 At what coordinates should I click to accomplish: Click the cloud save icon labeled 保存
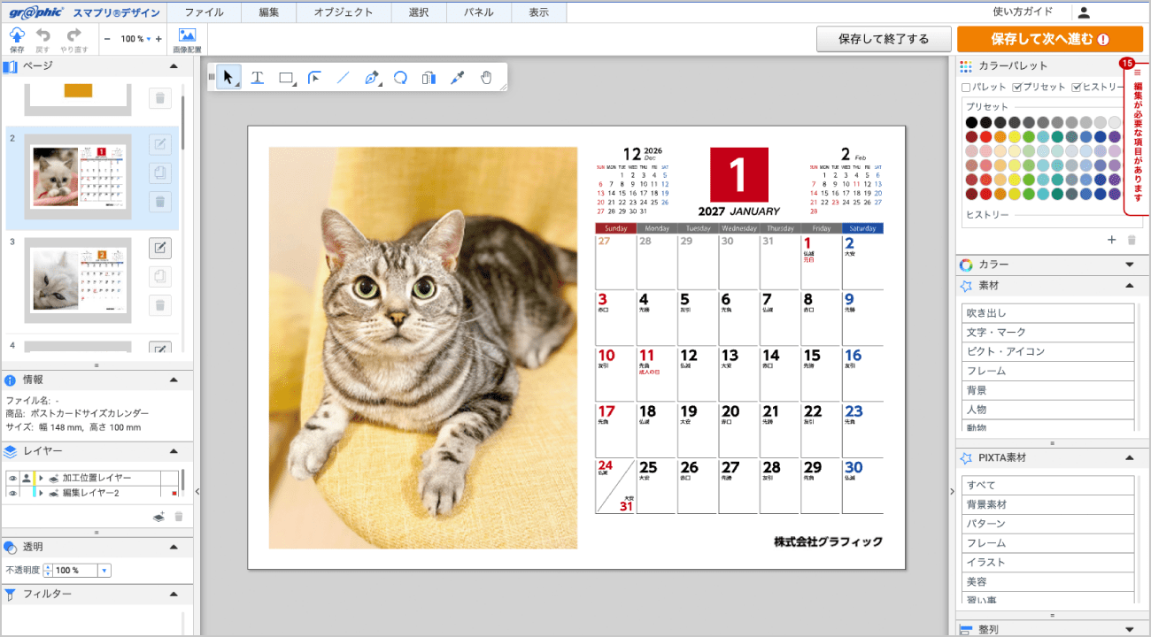click(x=17, y=39)
